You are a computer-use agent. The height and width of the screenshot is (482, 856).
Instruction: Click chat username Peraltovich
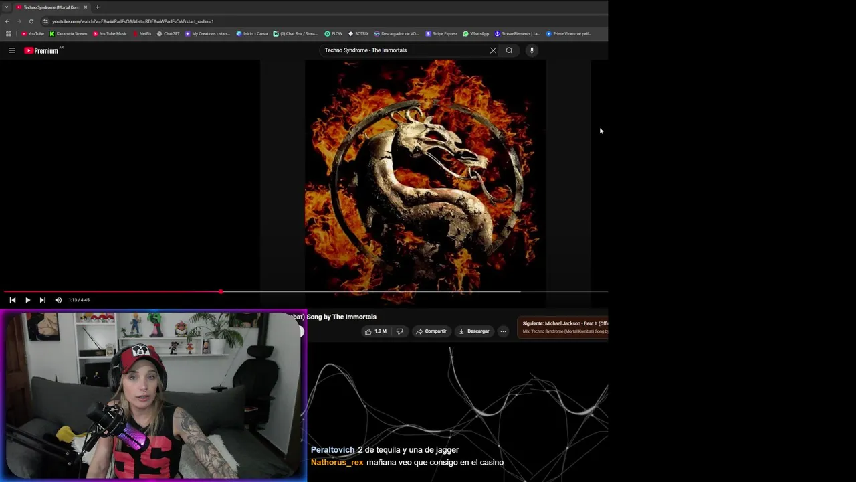332,450
